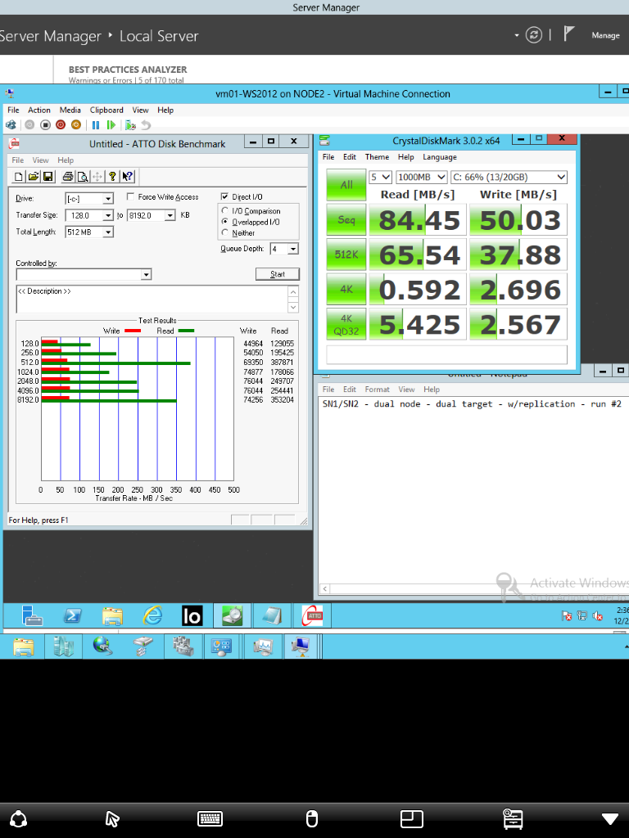Screen dimensions: 629x838
Task: Open VM Connection Action menu
Action: coord(39,110)
